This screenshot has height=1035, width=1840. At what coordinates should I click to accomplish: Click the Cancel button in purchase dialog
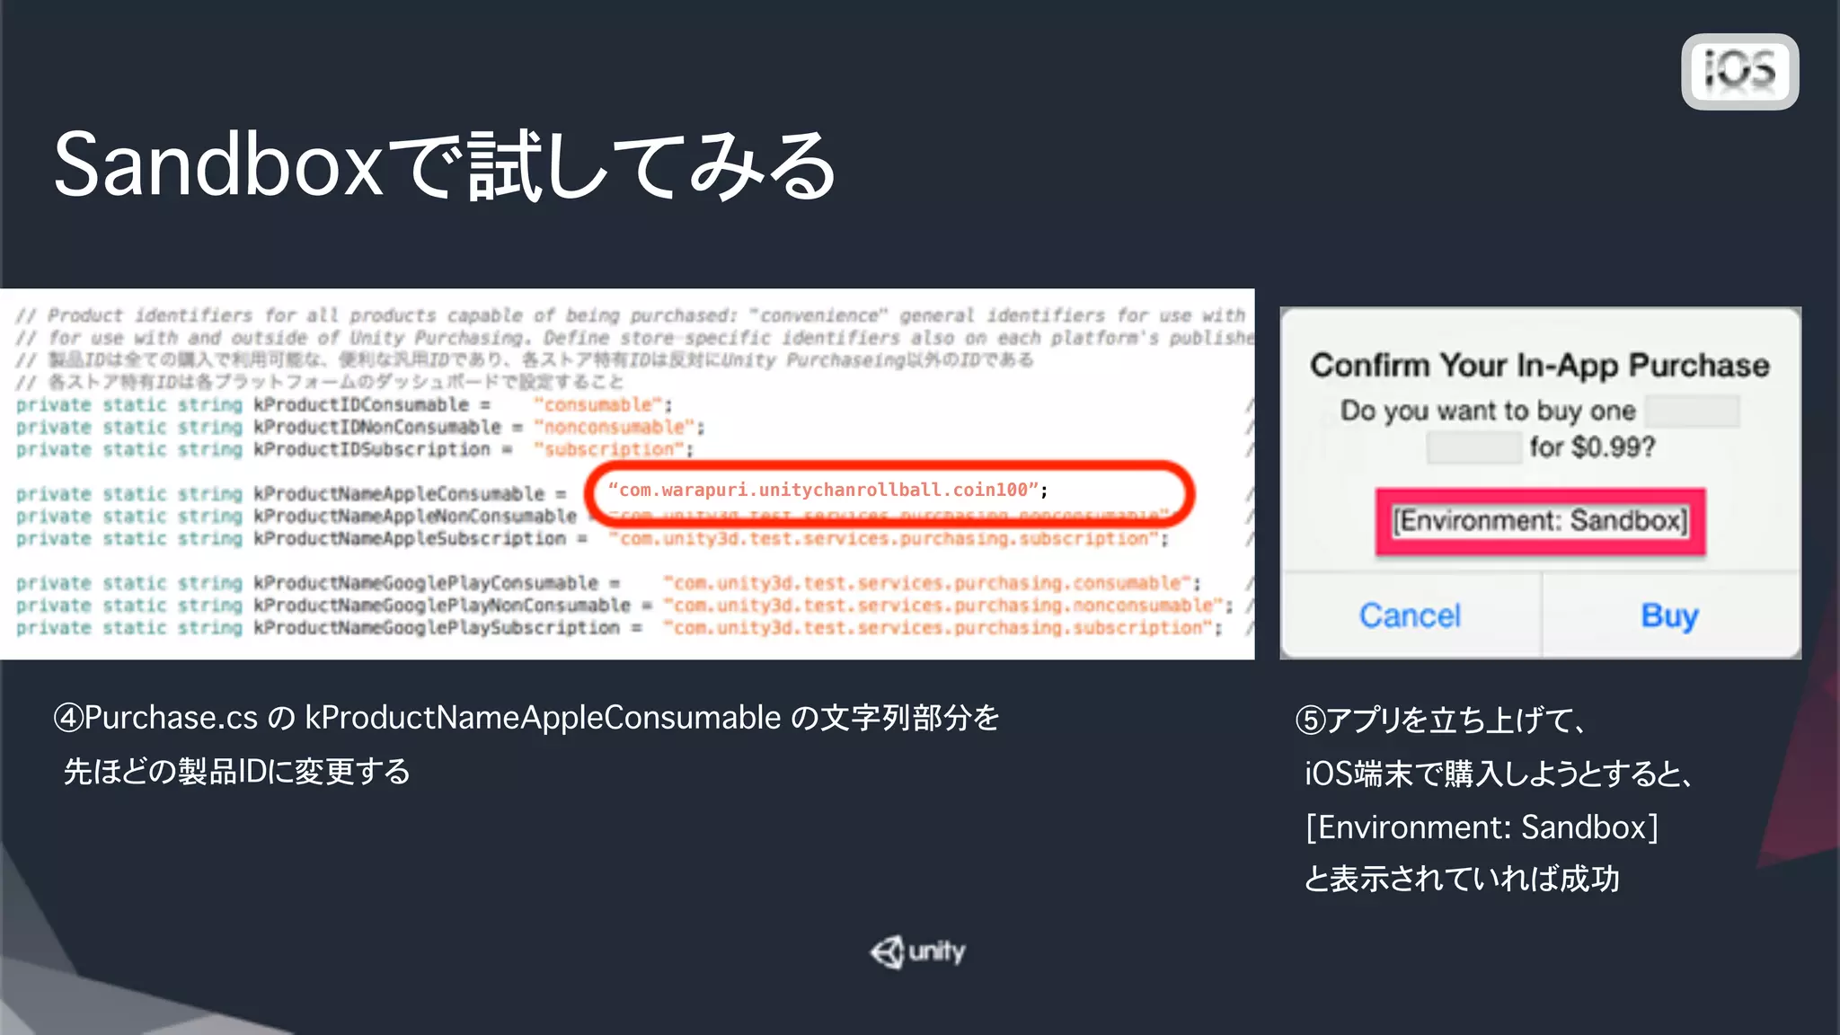coord(1410,615)
